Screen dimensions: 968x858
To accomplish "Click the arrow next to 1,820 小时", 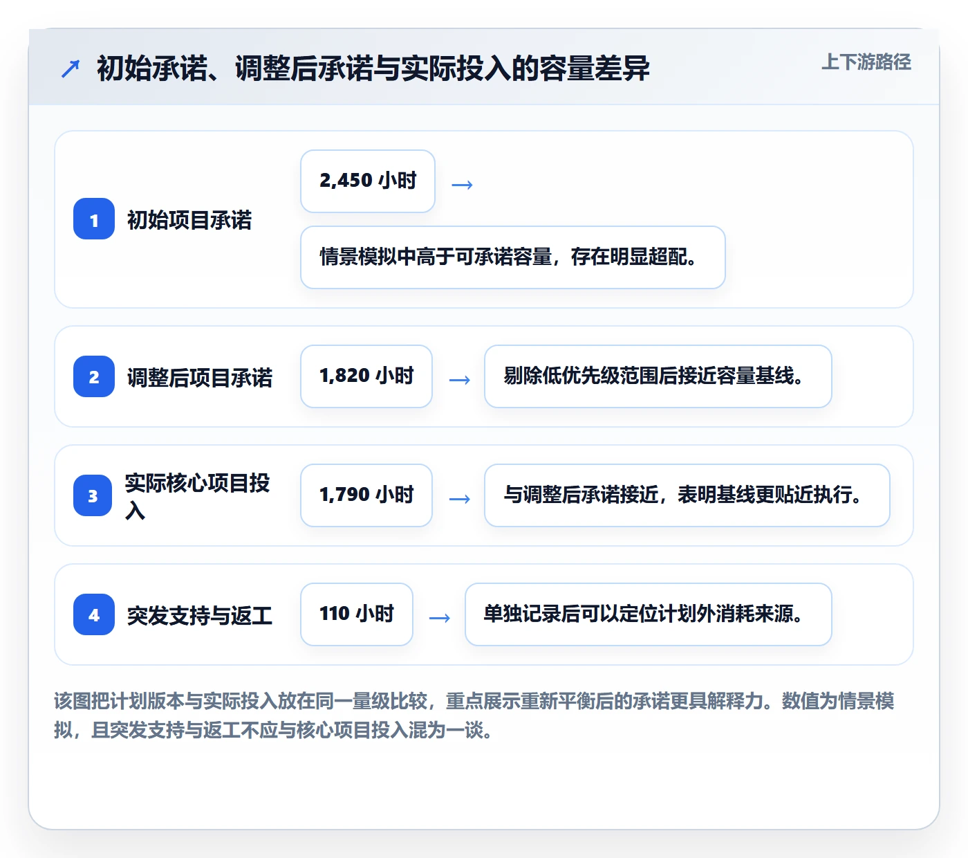I will point(460,380).
